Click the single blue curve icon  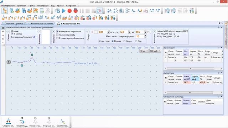134,11
